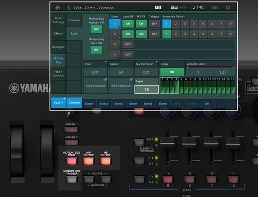Select Velocity Limit upper value 127
The width and height of the screenshot is (258, 197).
pos(223,72)
